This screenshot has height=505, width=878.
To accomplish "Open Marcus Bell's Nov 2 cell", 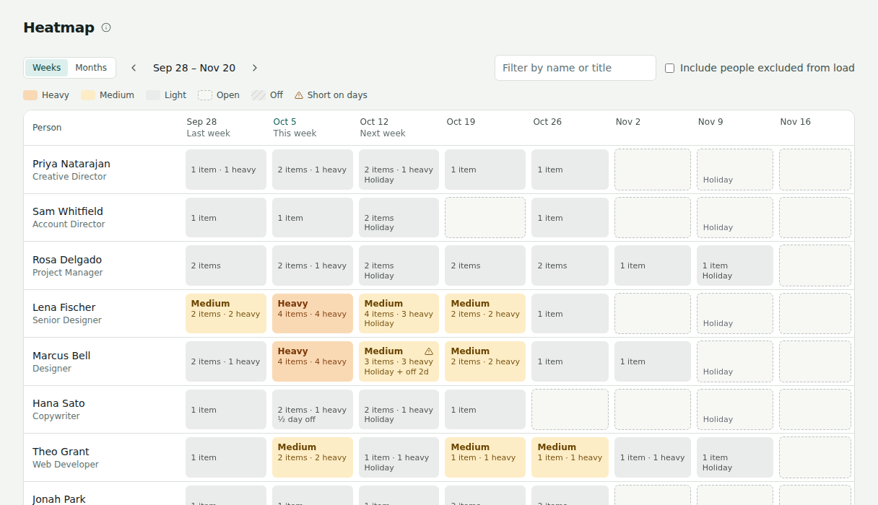I will pos(653,361).
